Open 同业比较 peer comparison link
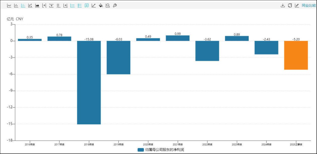Screen dimensions: 317x154 (x=308, y=6)
